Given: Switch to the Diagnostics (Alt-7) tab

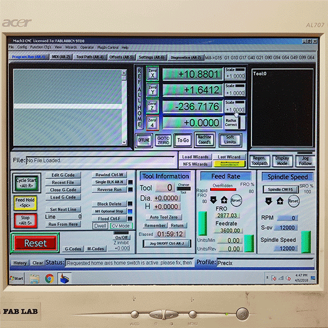Looking at the screenshot, I should pos(185,57).
